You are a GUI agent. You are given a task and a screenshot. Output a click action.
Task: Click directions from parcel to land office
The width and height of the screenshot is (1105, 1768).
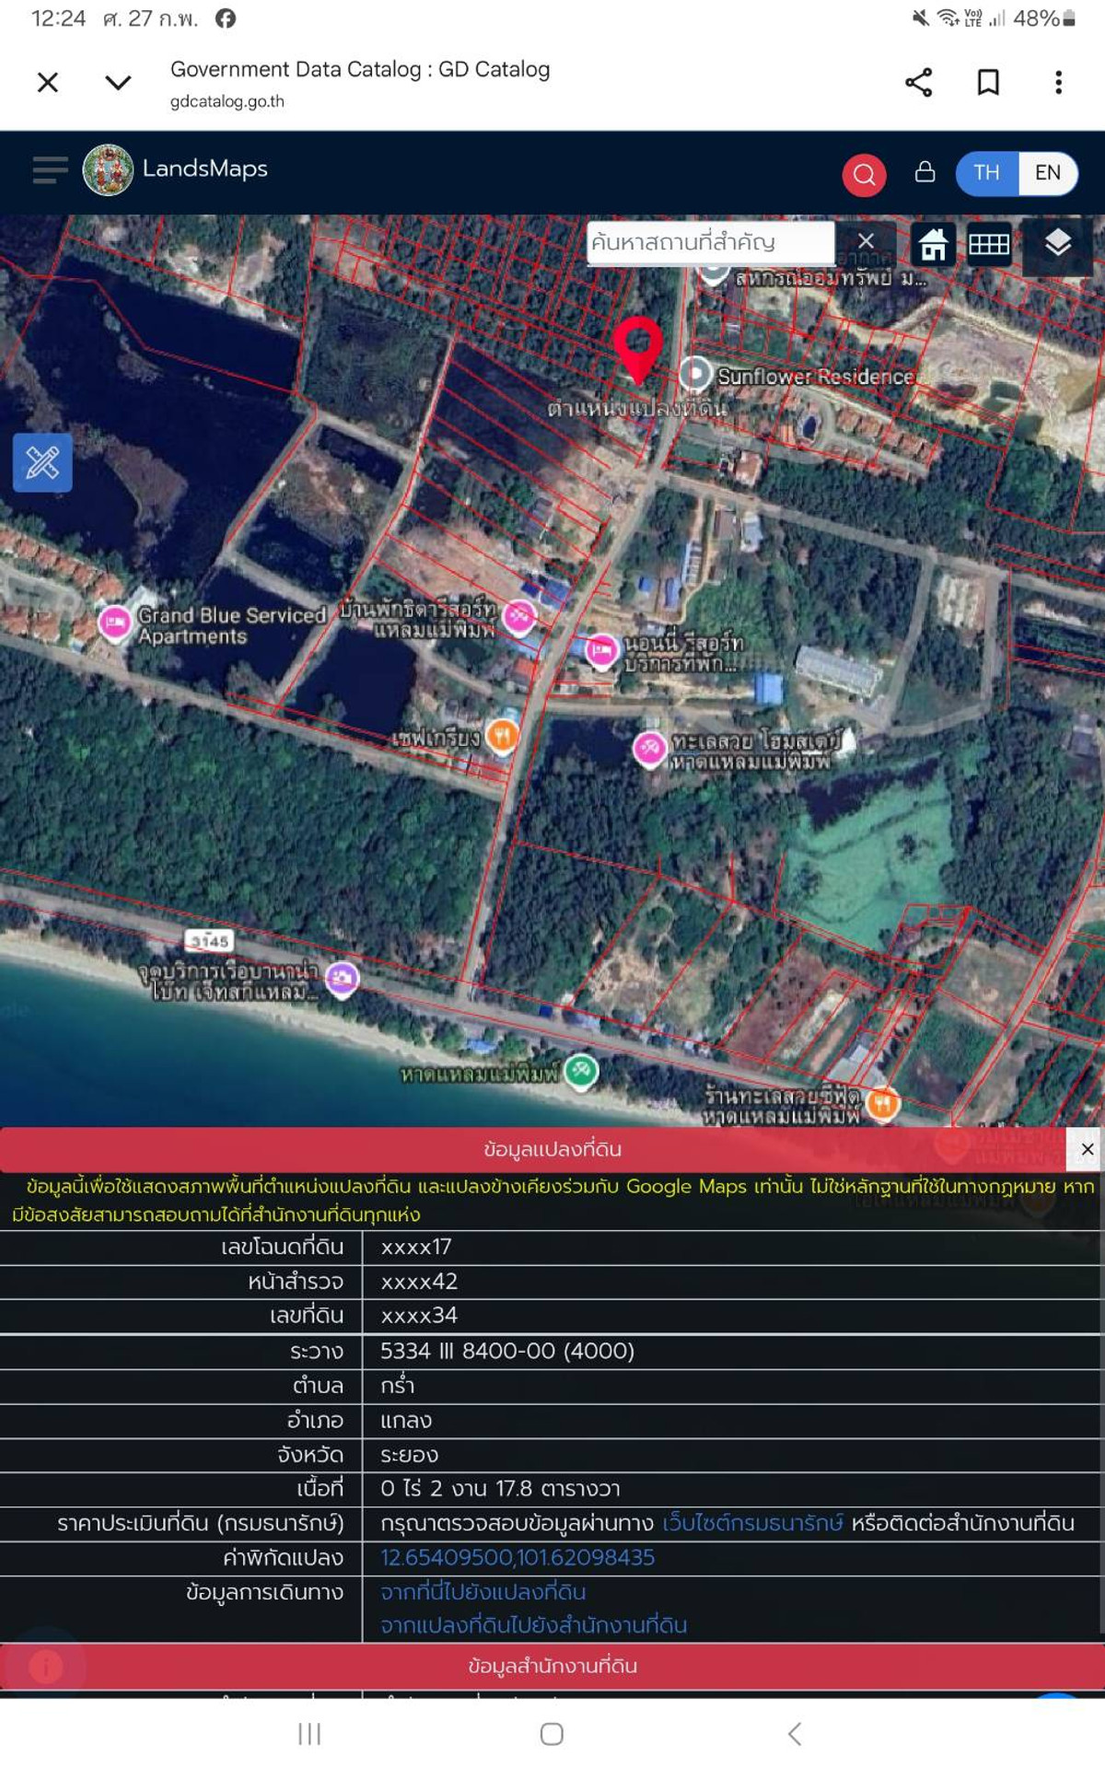(x=534, y=1625)
